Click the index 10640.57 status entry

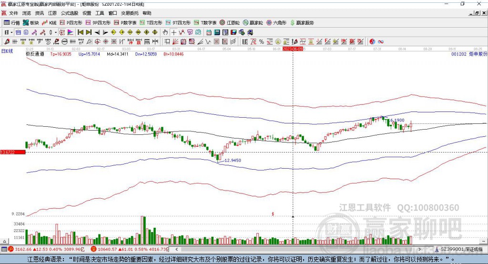click(129, 249)
